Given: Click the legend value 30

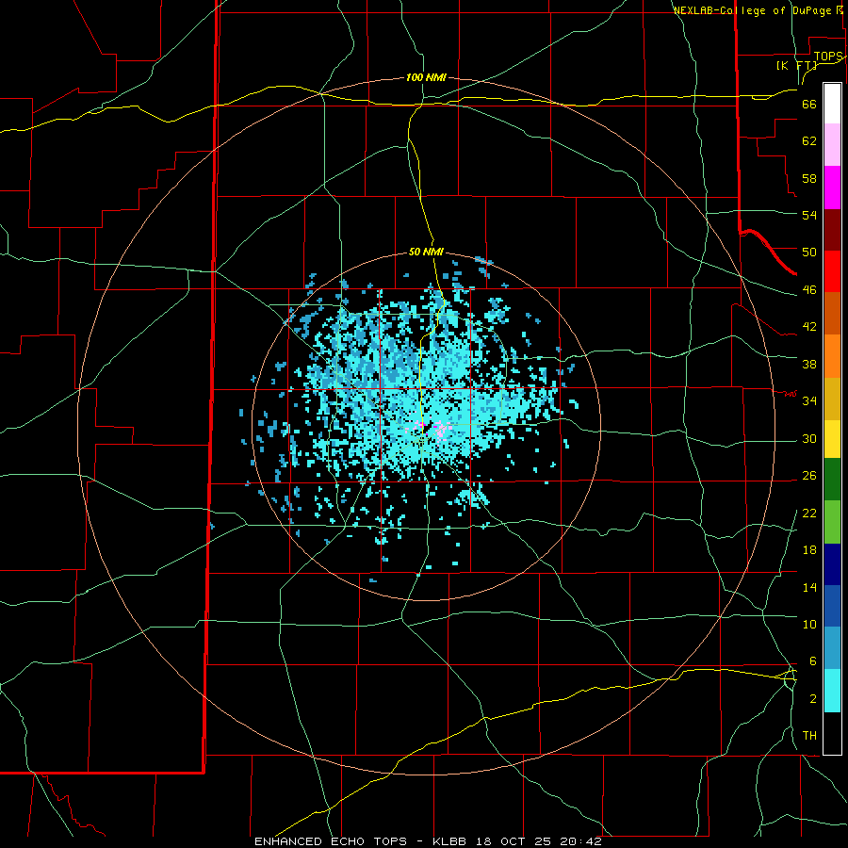Looking at the screenshot, I should point(809,438).
